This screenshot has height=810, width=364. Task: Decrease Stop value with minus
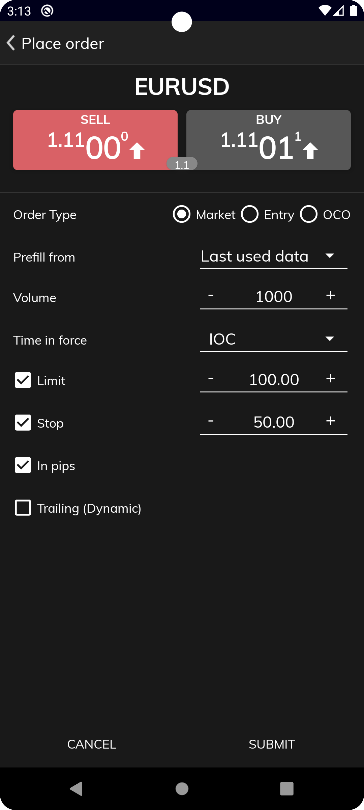(211, 421)
